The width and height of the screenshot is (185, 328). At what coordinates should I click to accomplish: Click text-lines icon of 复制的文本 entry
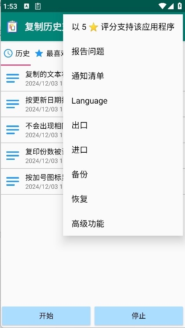[13, 78]
